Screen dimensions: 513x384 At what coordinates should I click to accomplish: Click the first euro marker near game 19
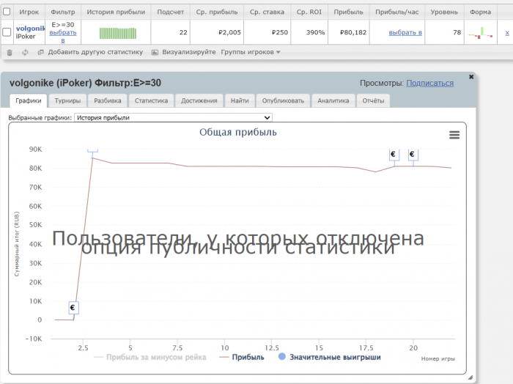[x=394, y=154]
